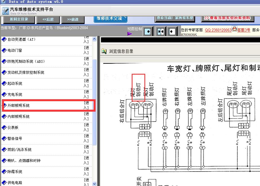260x186 pixels.
Task: Click the purple play arrow under 视图控制
Action: (130, 34)
